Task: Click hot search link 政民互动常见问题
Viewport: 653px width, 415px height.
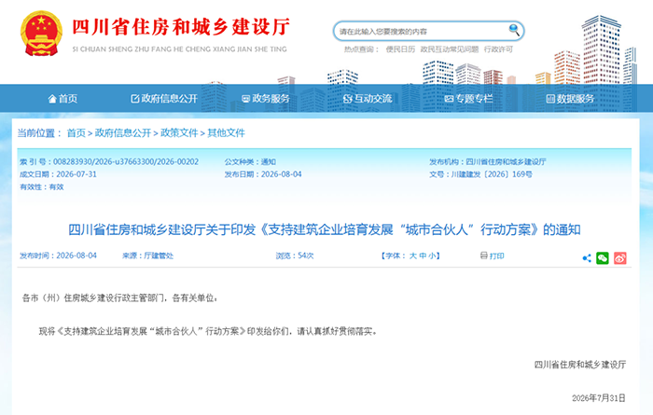Action: (450, 49)
